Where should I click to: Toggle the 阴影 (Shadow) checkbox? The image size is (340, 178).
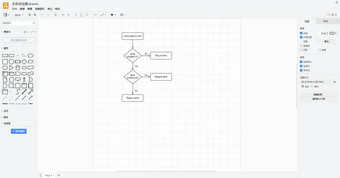pos(301,50)
